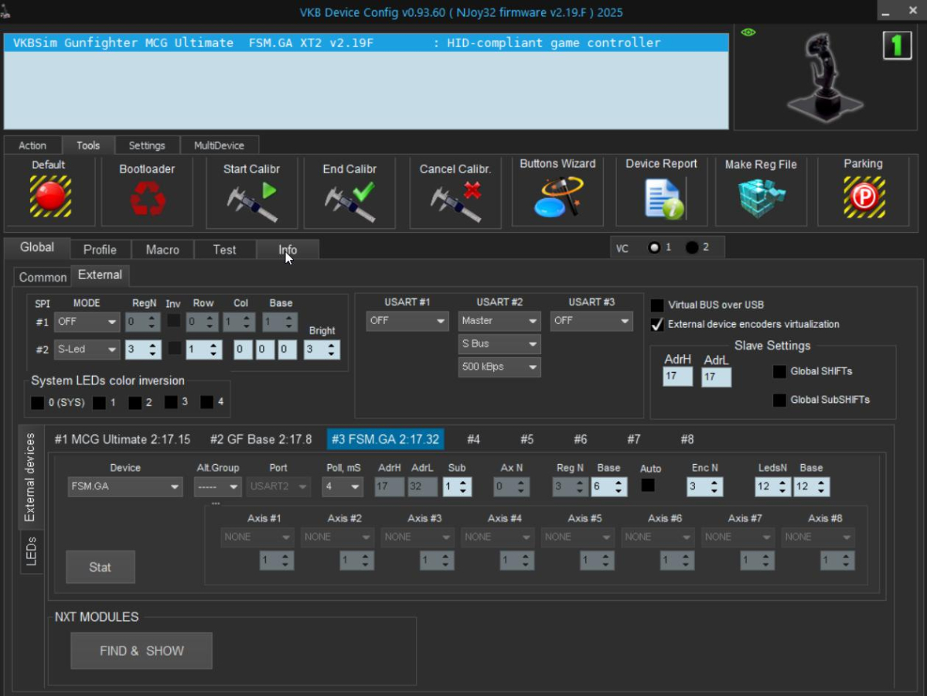927x696 pixels.
Task: Select VC radio option 2
Action: click(692, 247)
